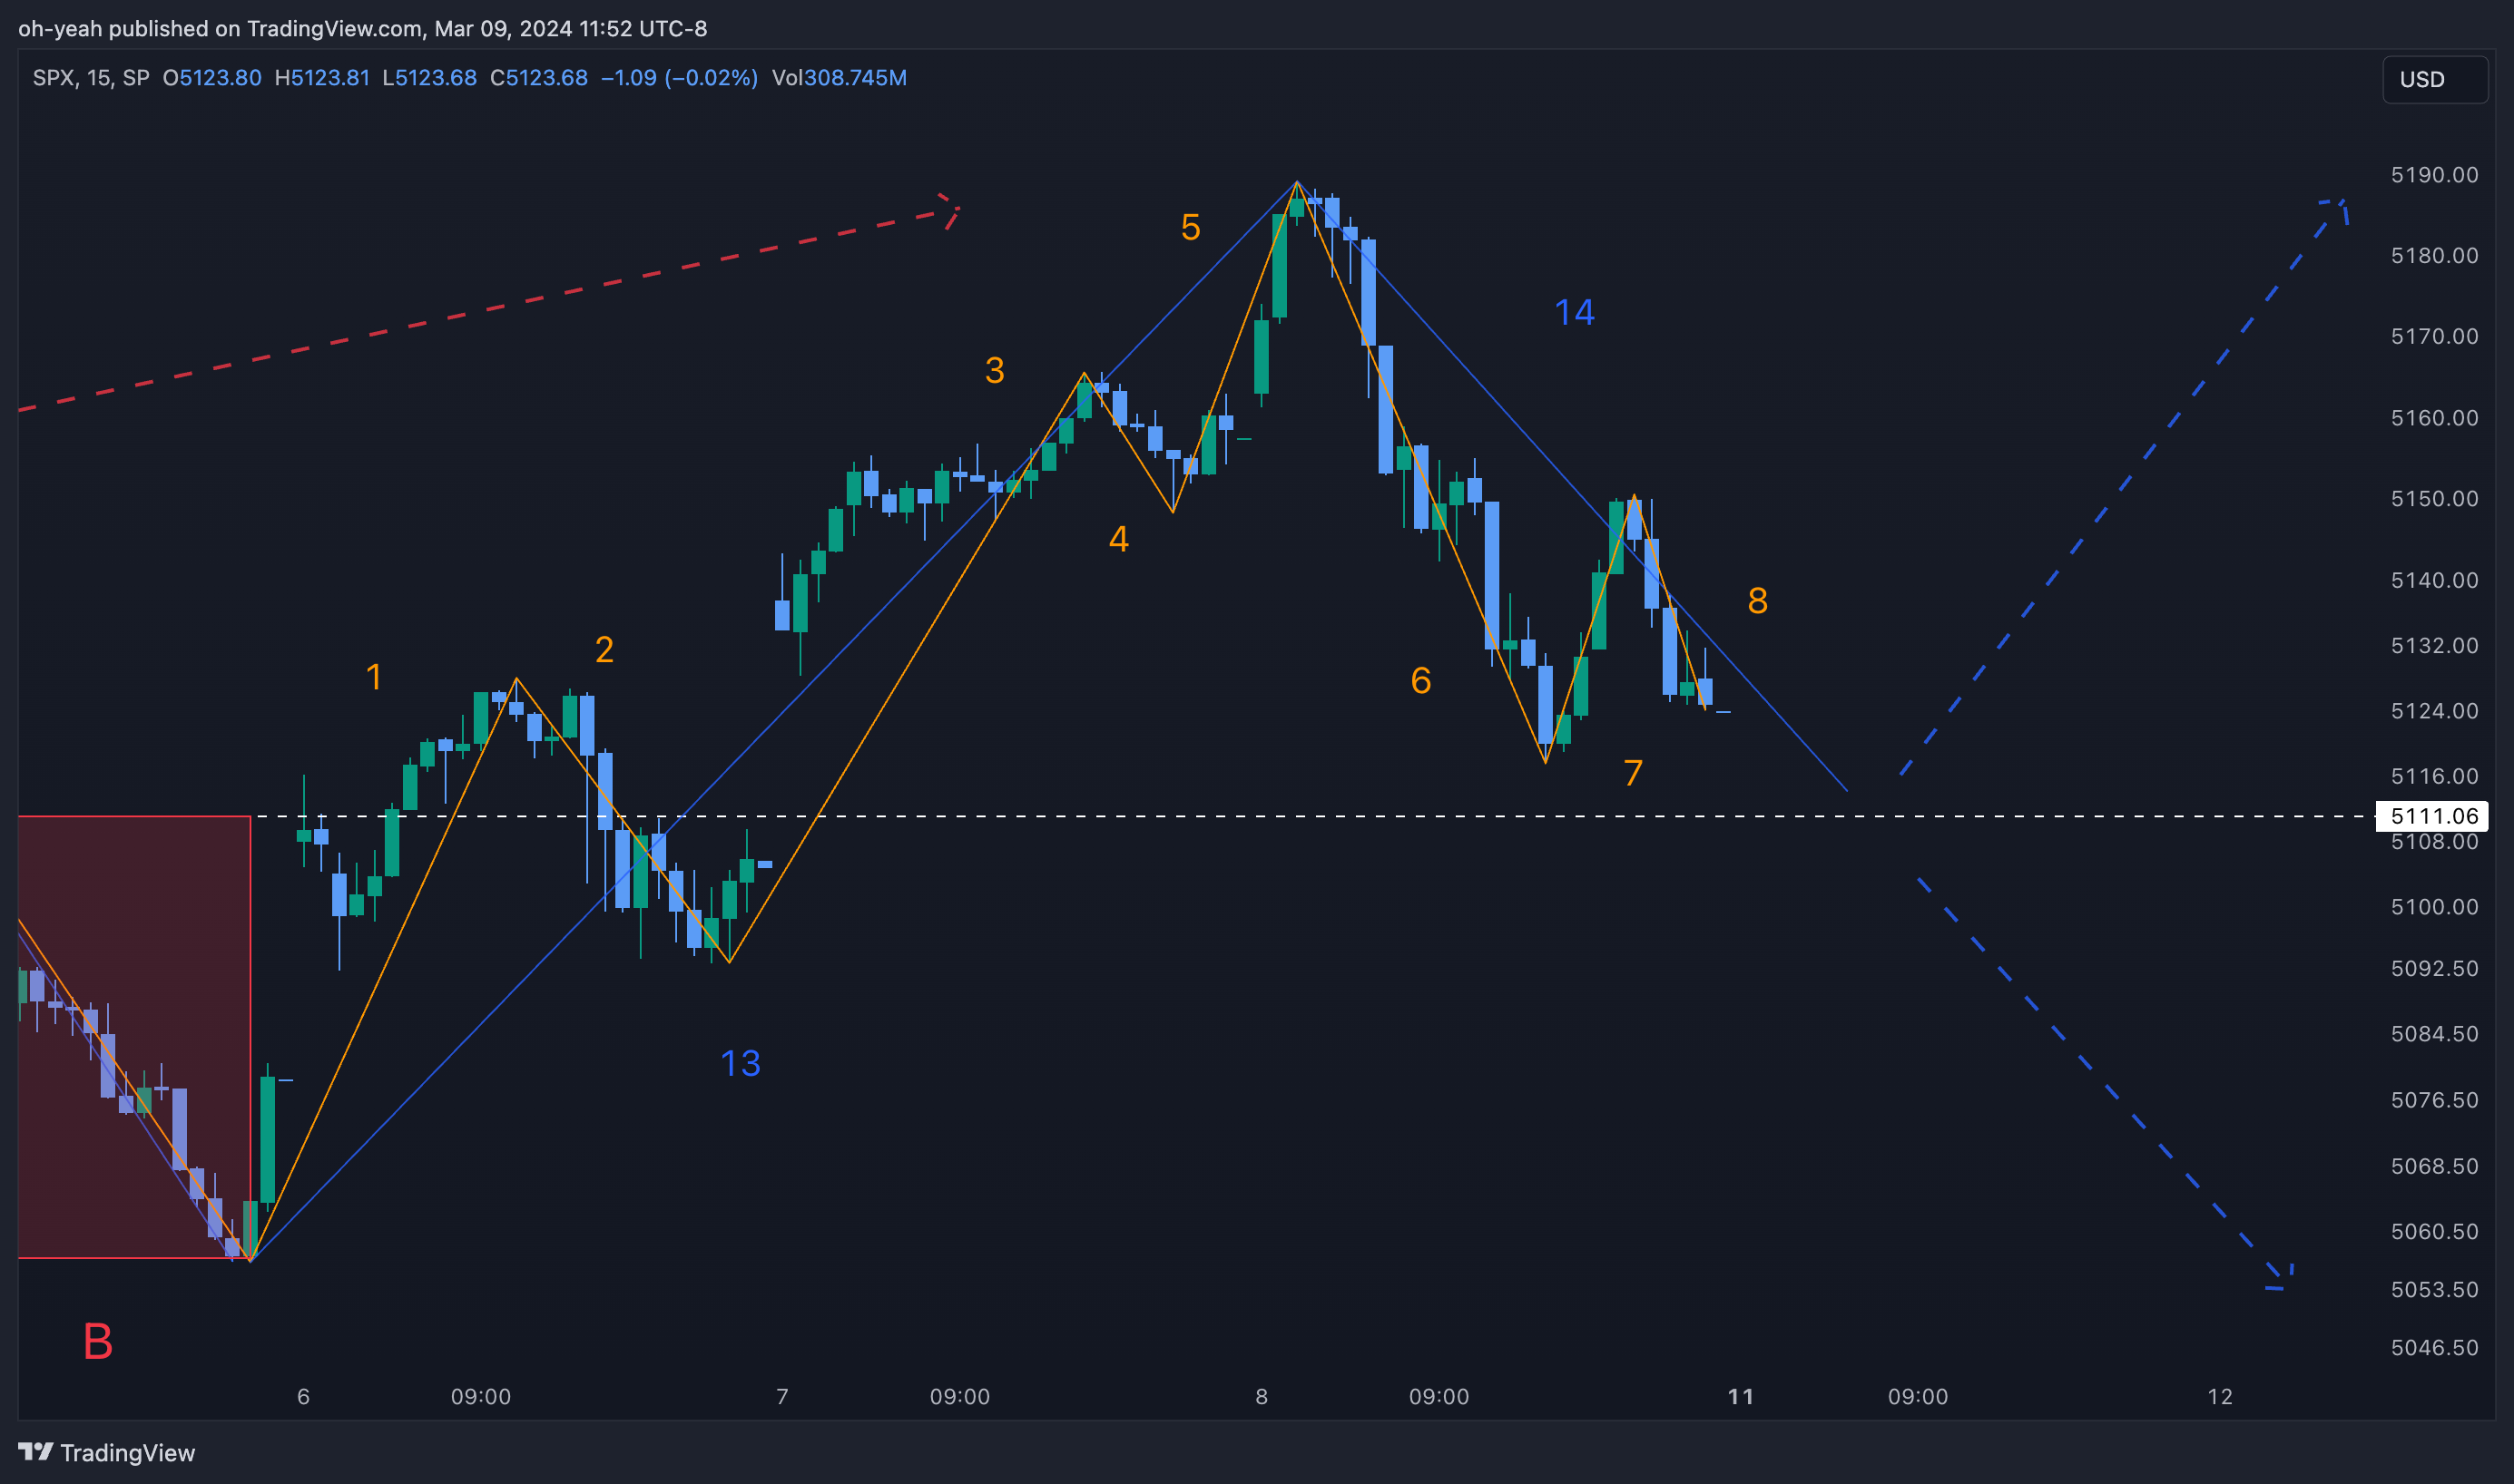Image resolution: width=2514 pixels, height=1484 pixels.
Task: Click the blue wave label 13
Action: coord(741,1063)
